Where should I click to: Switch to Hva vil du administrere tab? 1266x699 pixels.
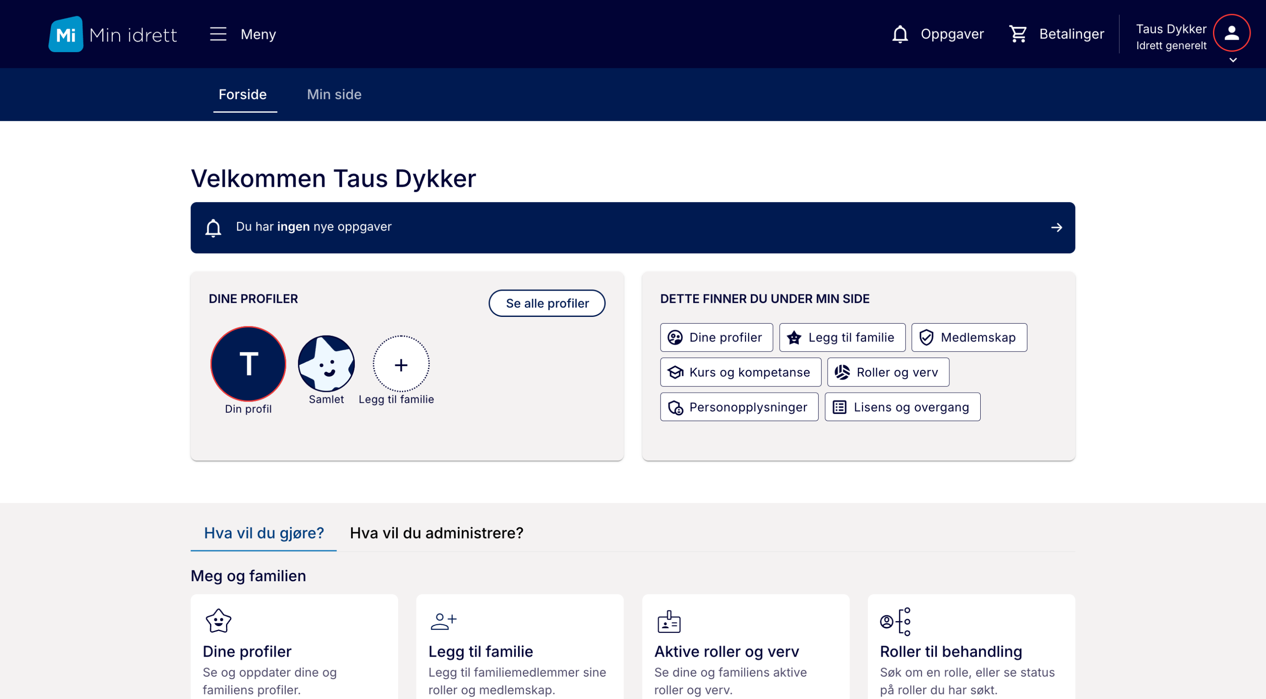coord(436,533)
